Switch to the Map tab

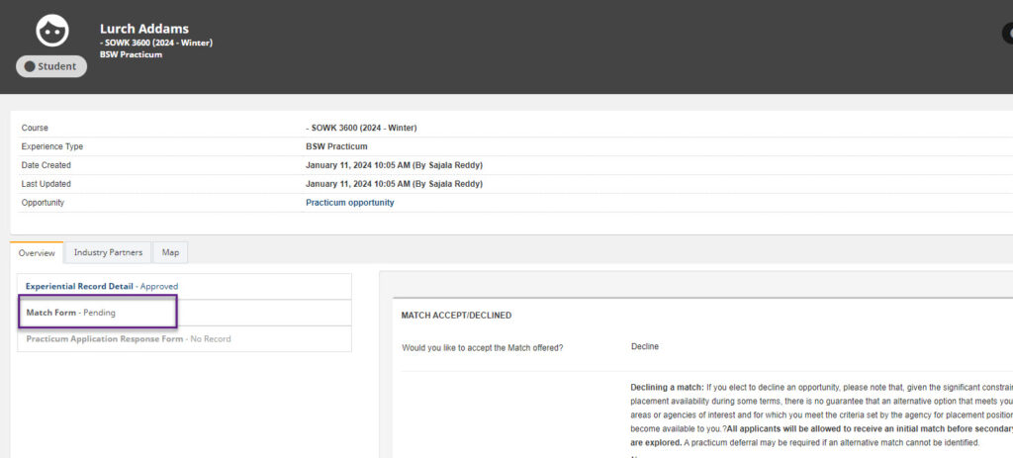170,252
